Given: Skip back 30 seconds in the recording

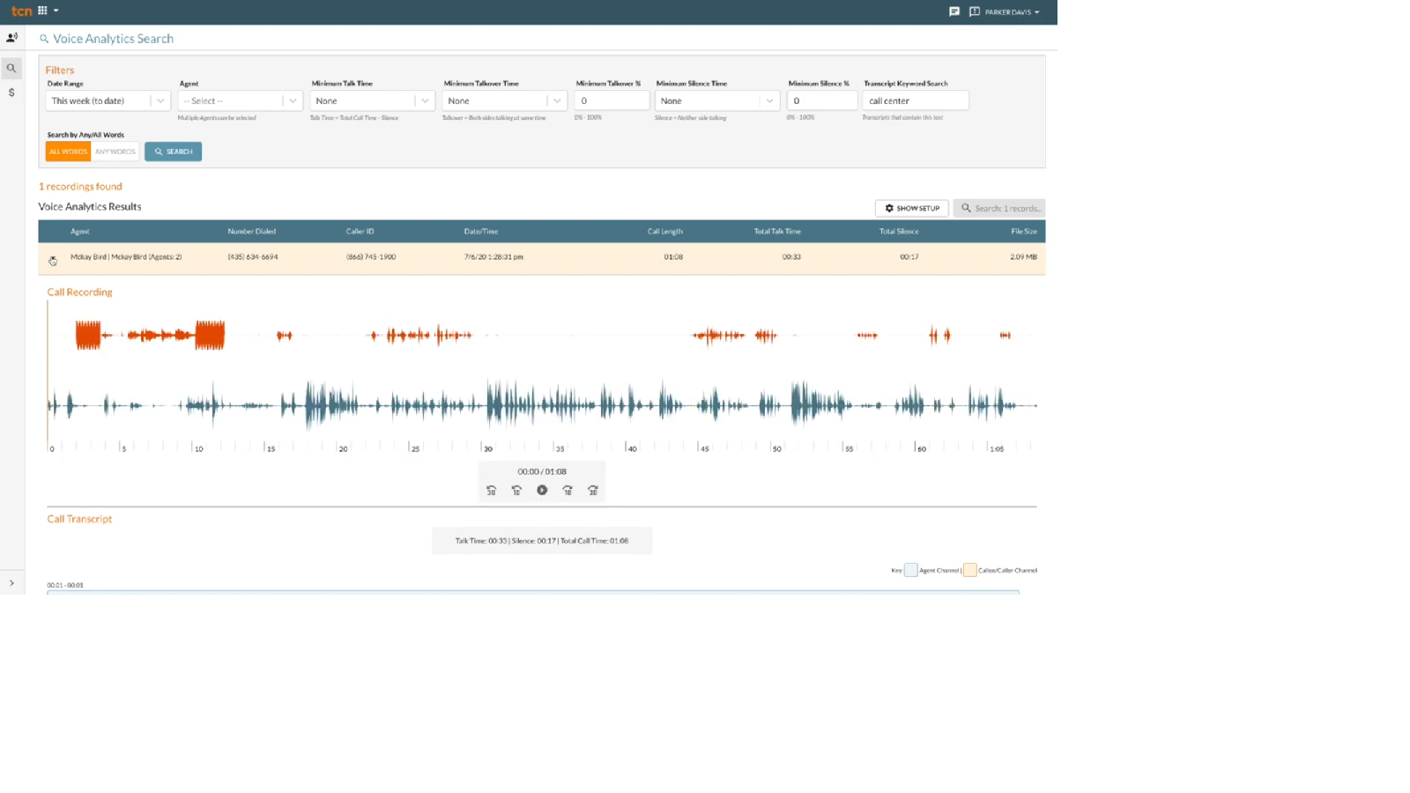Looking at the screenshot, I should 491,491.
